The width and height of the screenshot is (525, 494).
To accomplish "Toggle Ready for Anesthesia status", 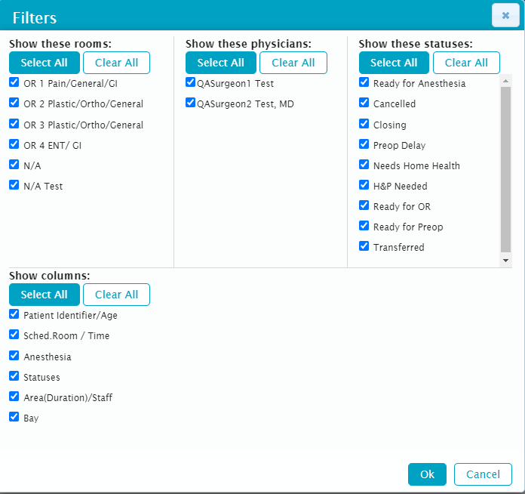I will pos(364,83).
